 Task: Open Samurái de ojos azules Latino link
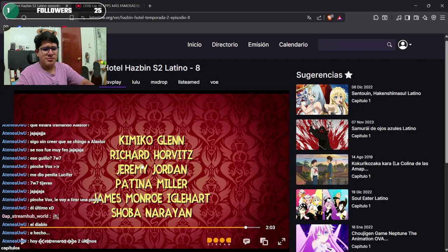tap(384, 128)
